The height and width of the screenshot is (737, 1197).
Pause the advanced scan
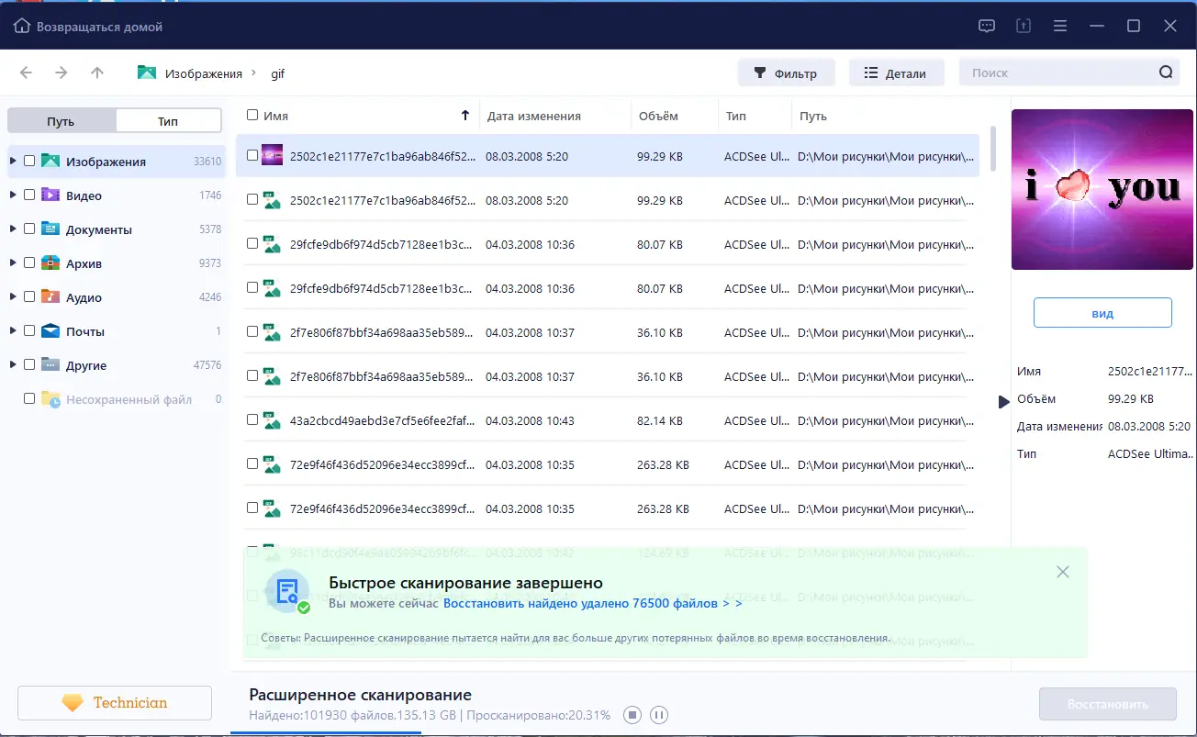[659, 714]
